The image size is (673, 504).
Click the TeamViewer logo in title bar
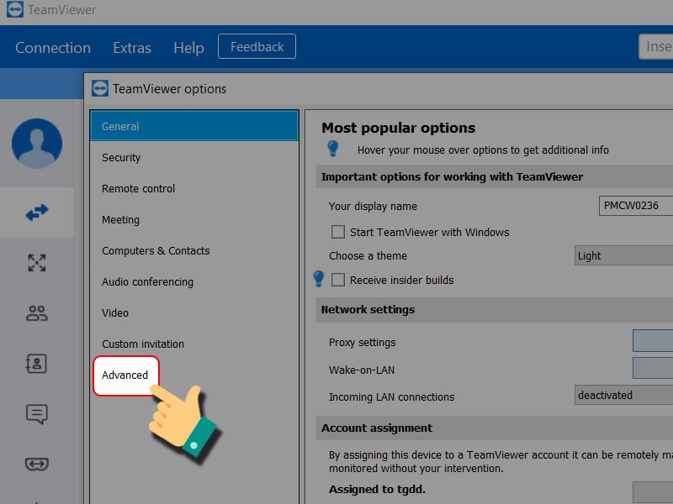[15, 9]
